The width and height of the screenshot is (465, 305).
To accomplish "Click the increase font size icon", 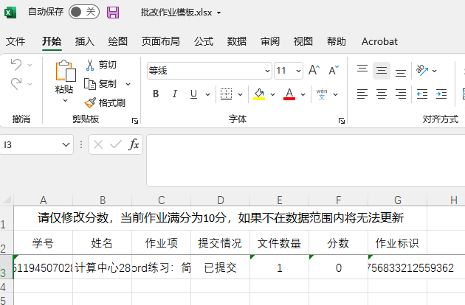I will point(314,71).
